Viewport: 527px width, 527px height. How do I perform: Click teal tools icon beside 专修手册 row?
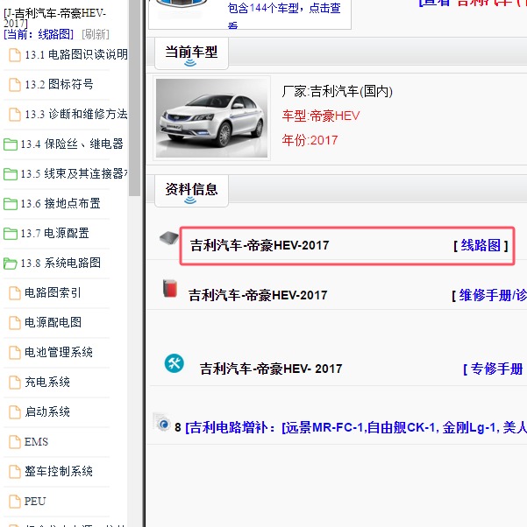[174, 363]
